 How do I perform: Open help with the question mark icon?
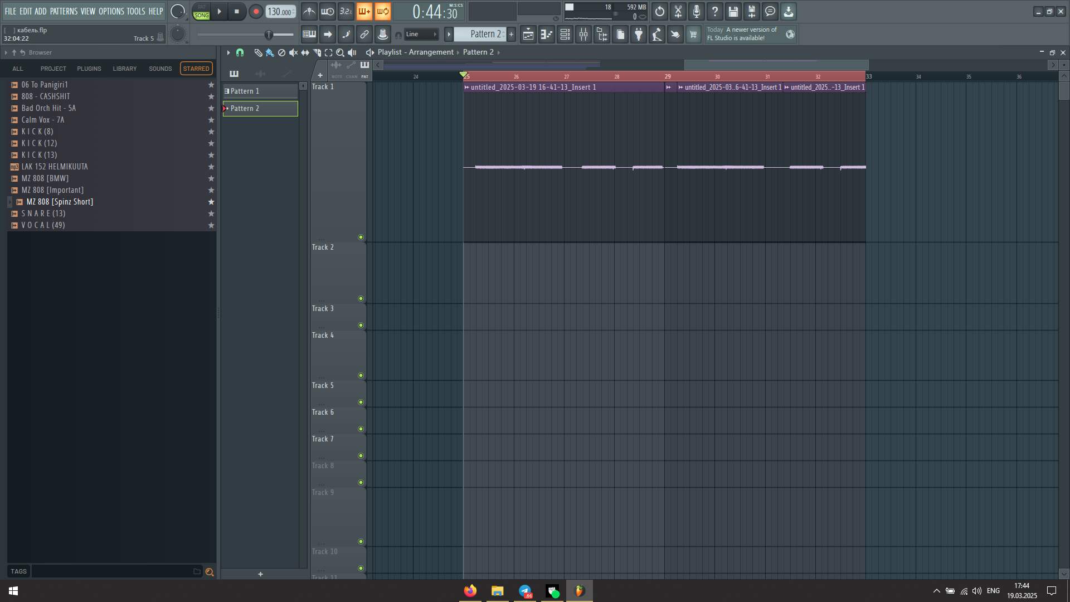(715, 11)
